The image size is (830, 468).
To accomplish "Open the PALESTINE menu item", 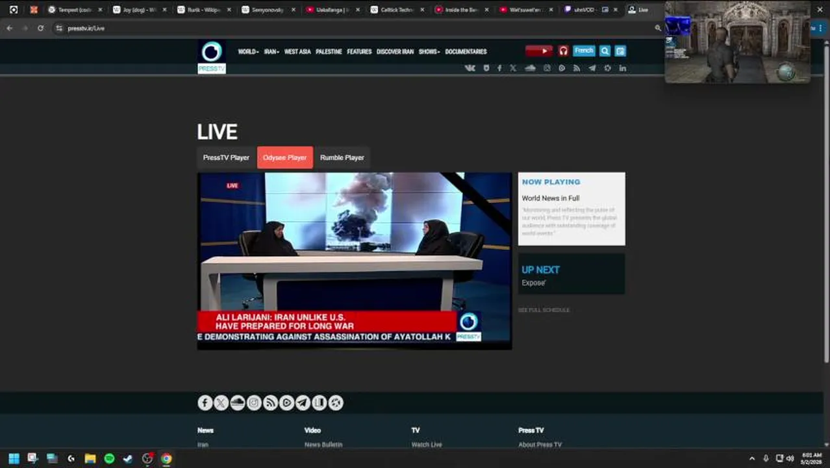I will 329,51.
